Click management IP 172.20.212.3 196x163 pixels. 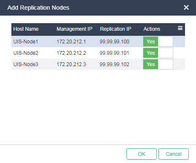[x=71, y=64]
